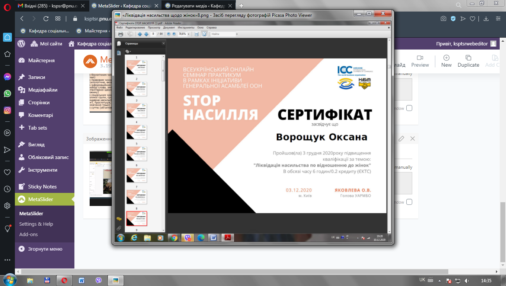This screenshot has height=286, width=506.
Task: Click the ad blocker shield icon
Action: point(453,19)
